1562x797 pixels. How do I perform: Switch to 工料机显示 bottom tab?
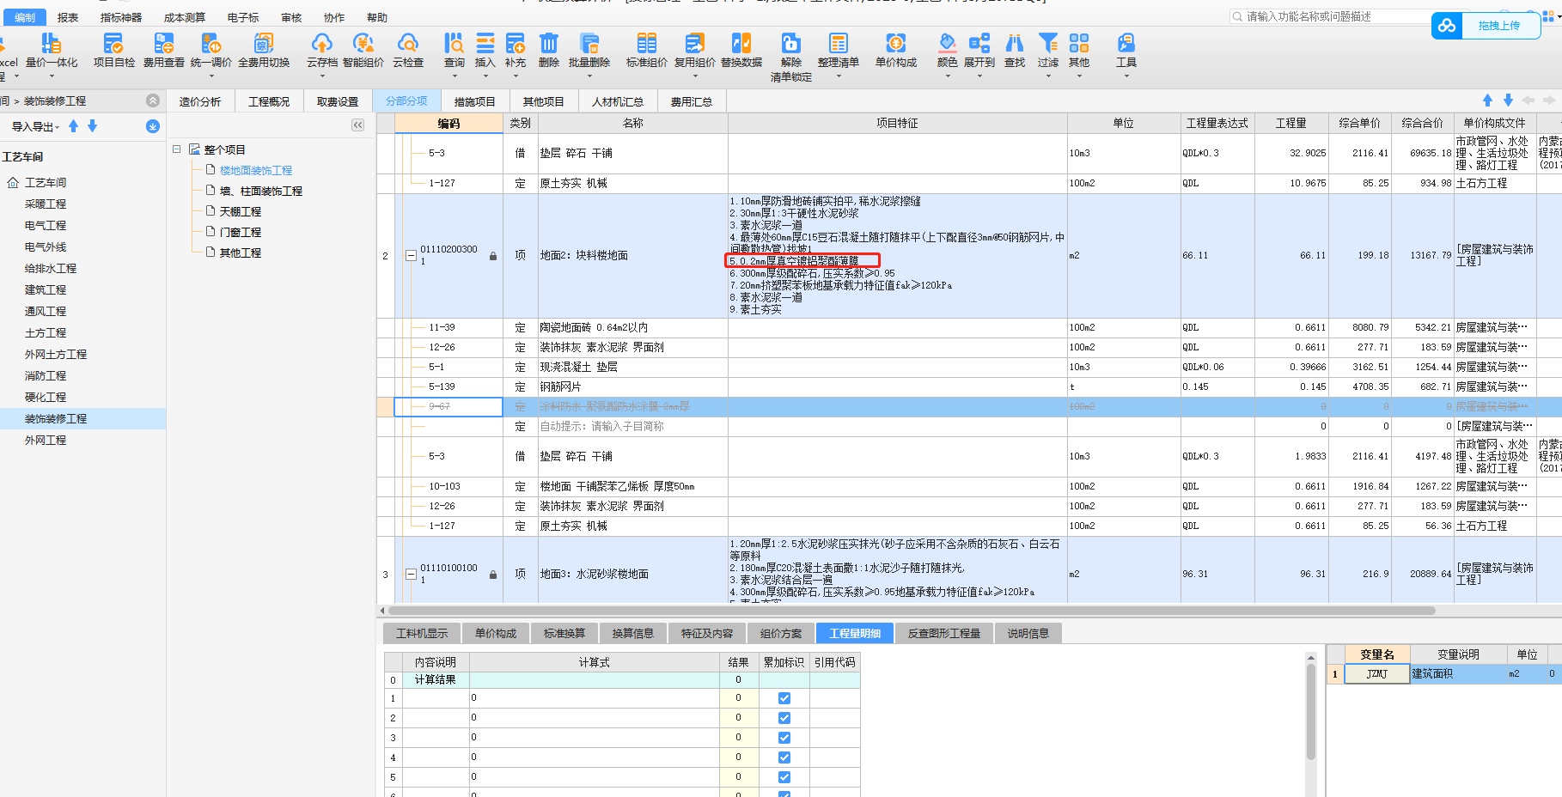[x=422, y=634]
